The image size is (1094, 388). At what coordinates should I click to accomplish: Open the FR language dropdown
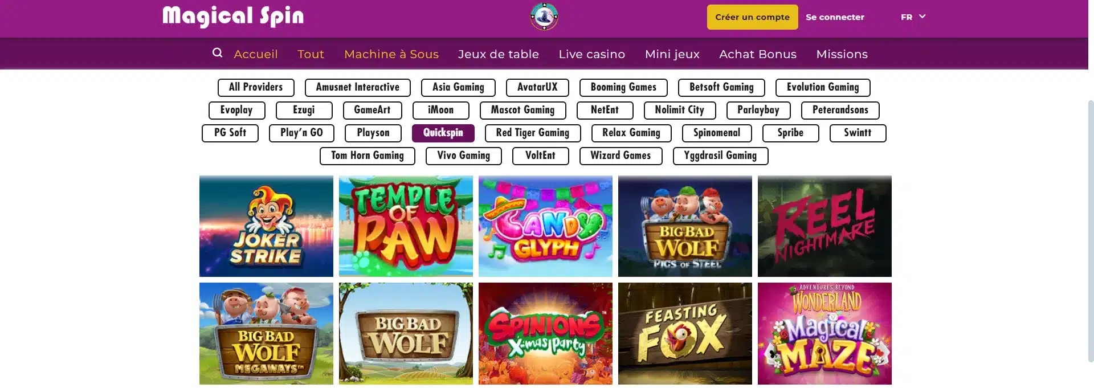point(913,17)
